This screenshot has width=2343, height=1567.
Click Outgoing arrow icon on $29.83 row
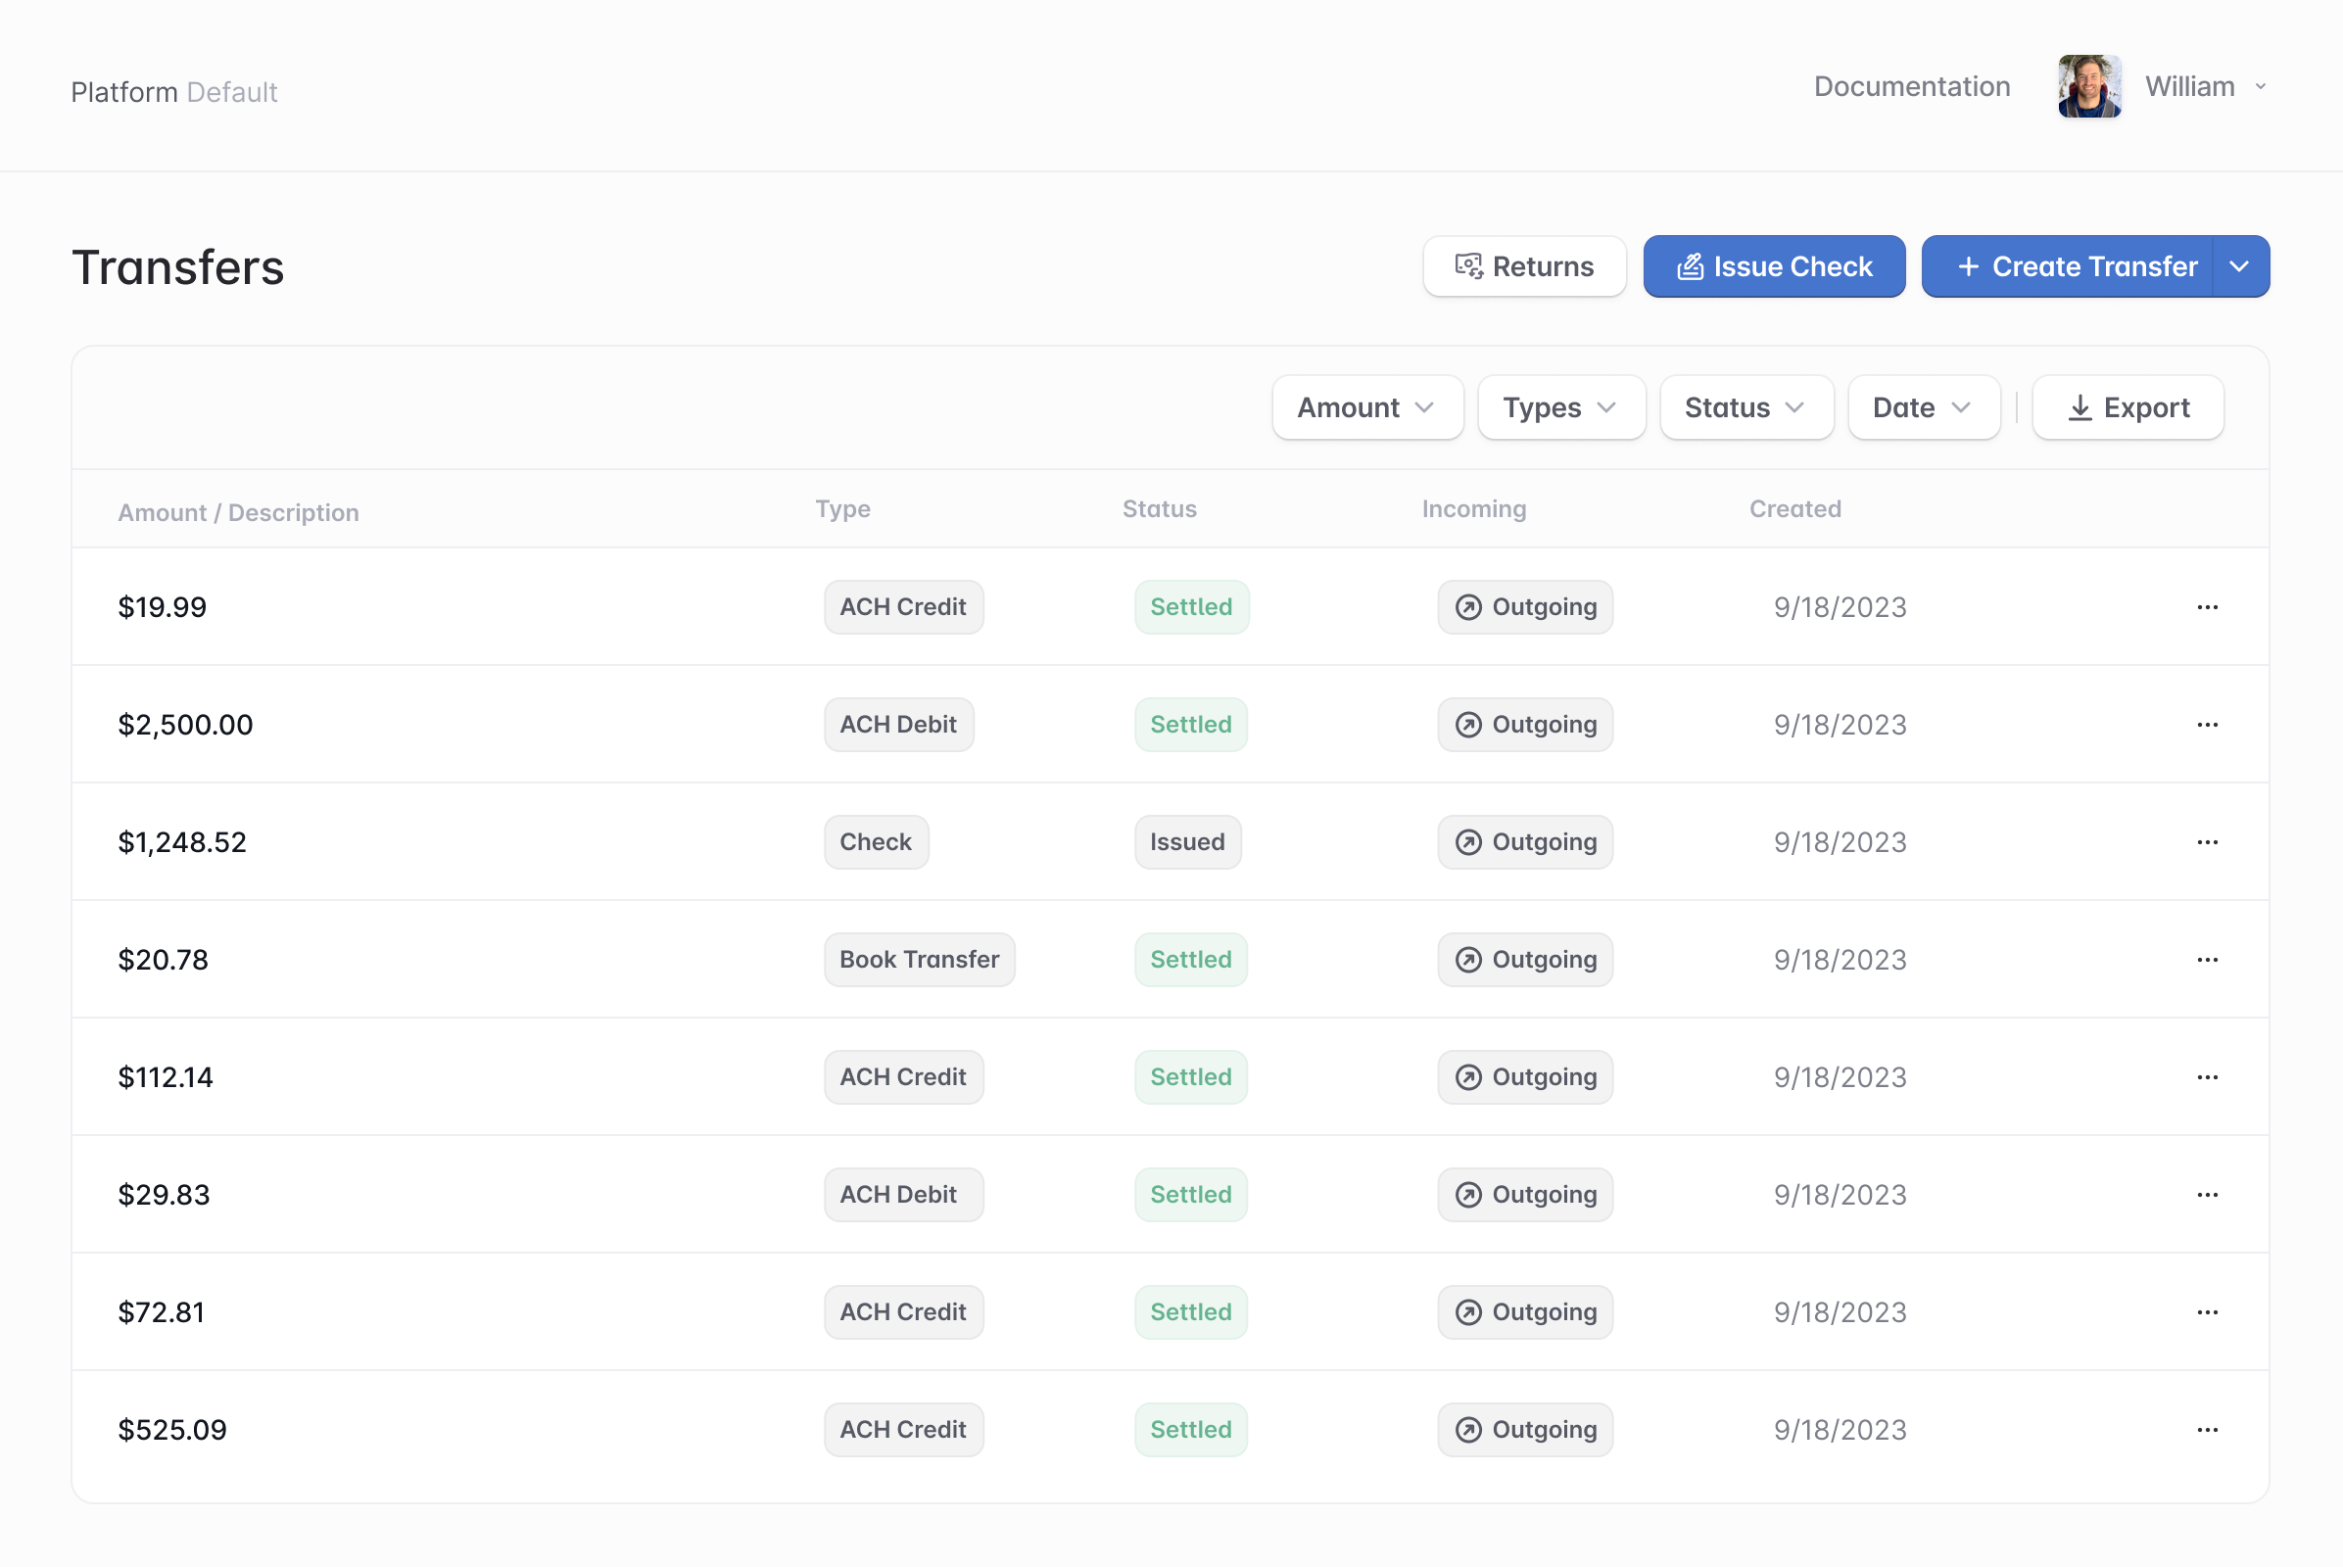(1467, 1194)
